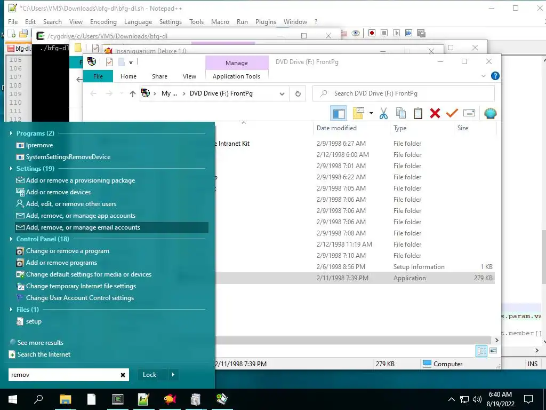Collapse the Settings (19) results group

coord(11,168)
